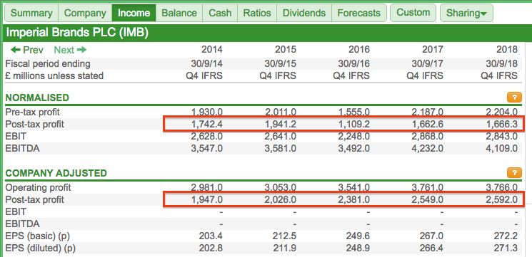Click EPS diluted value 248.9
The height and width of the screenshot is (257, 532).
(358, 248)
